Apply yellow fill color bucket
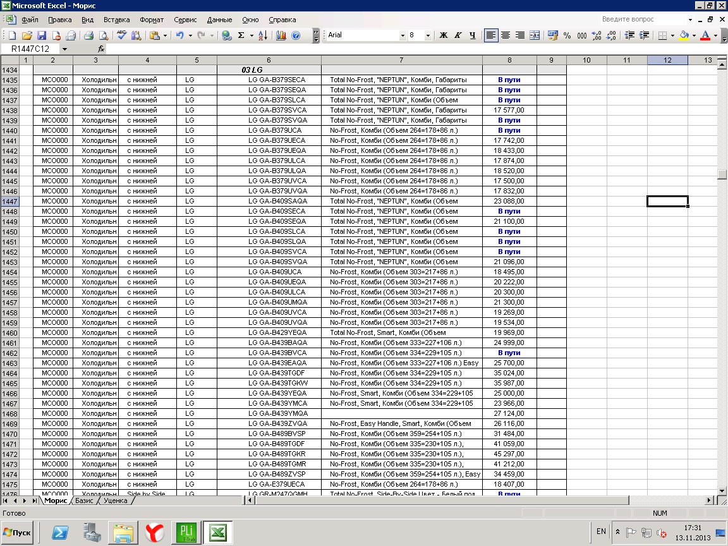This screenshot has height=546, width=728. (x=684, y=35)
